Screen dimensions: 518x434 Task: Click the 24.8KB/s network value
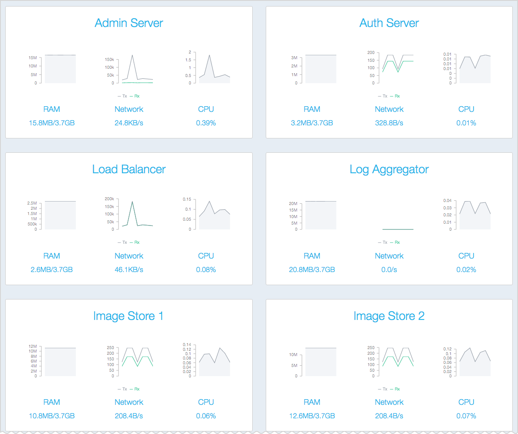[129, 123]
